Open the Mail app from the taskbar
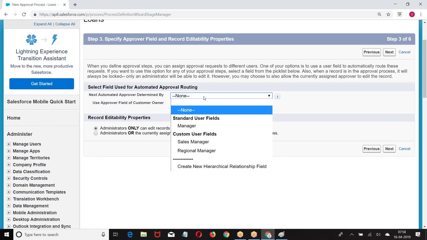 pos(171,234)
